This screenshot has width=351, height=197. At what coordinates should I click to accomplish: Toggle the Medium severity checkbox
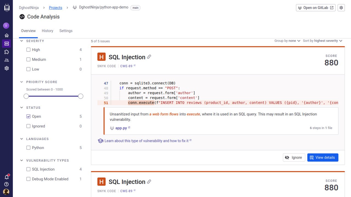tap(28, 59)
